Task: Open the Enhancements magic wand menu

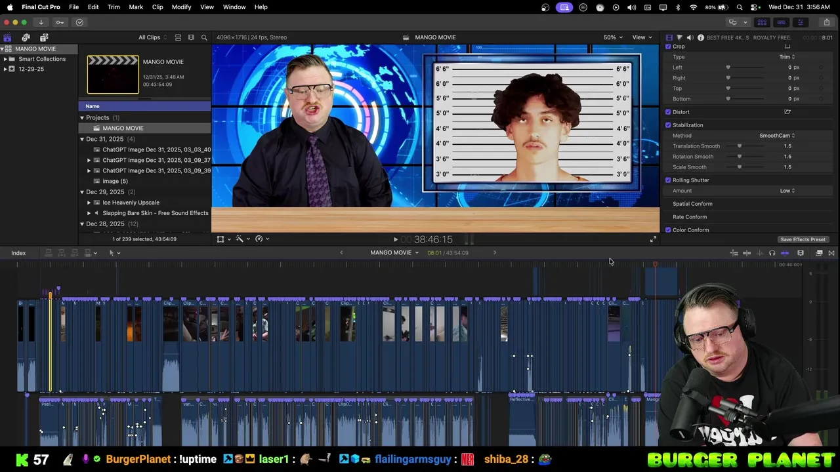Action: click(242, 239)
